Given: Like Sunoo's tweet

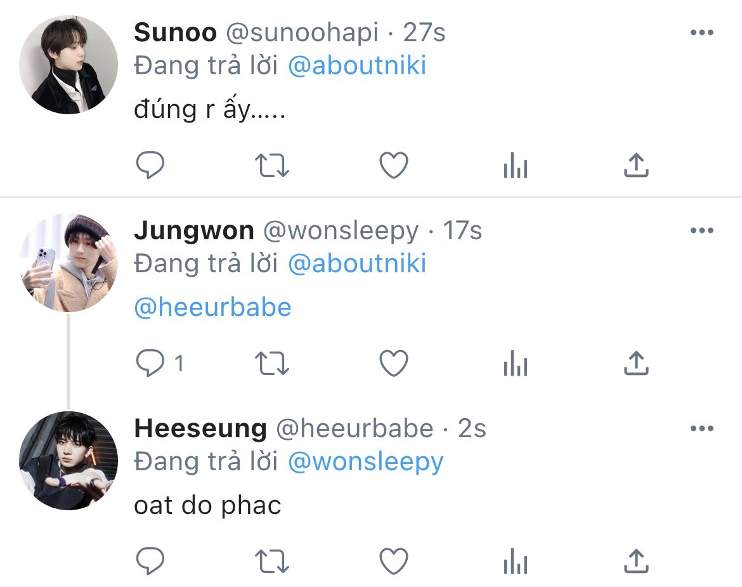Looking at the screenshot, I should 393,166.
